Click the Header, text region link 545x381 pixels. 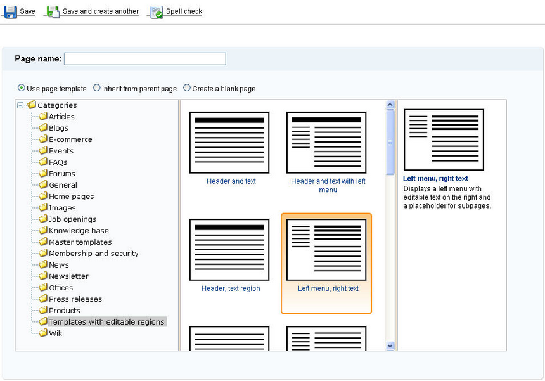pos(231,288)
